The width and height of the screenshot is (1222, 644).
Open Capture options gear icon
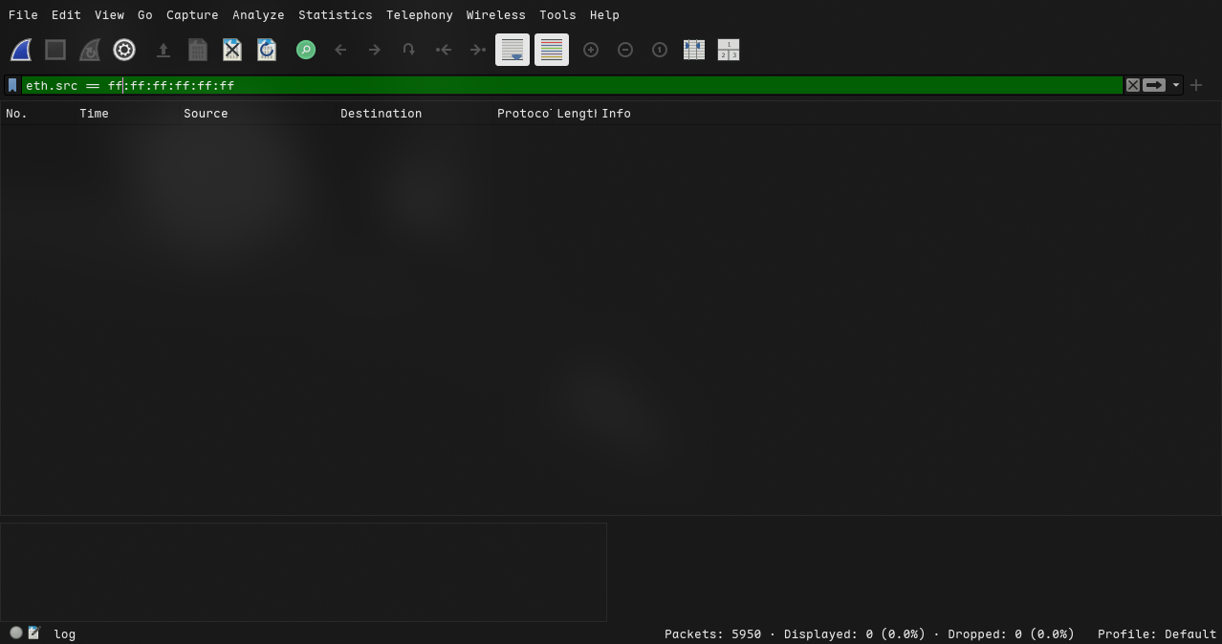pos(124,50)
